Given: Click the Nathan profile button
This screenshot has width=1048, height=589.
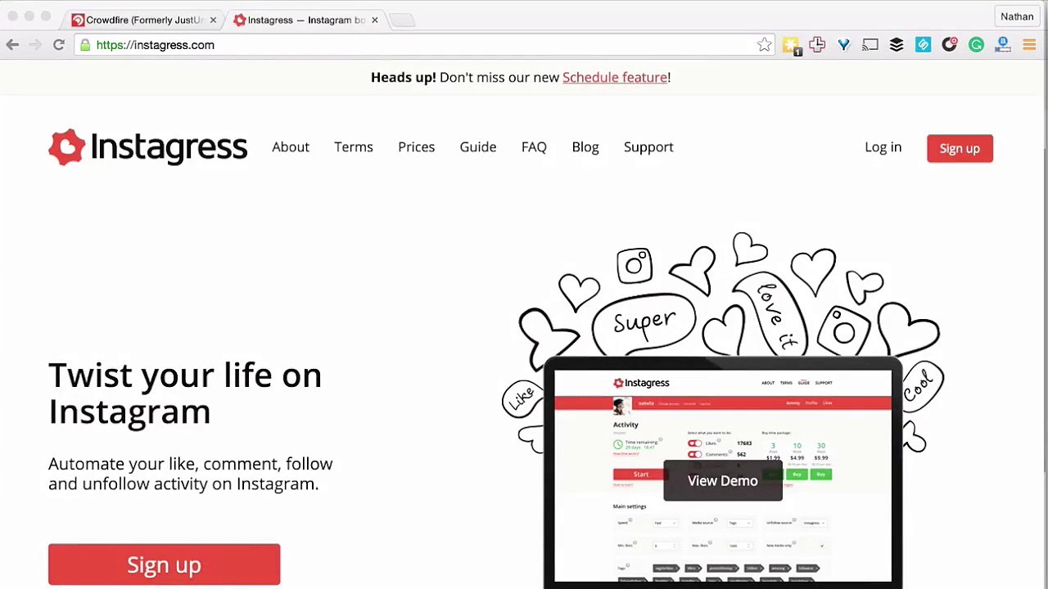Looking at the screenshot, I should (1017, 16).
